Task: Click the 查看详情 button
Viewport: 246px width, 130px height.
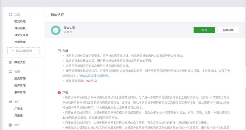Action: pyautogui.click(x=228, y=30)
